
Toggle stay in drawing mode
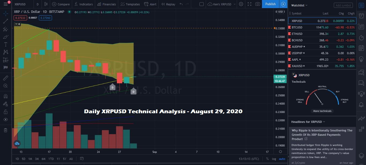click(6, 104)
